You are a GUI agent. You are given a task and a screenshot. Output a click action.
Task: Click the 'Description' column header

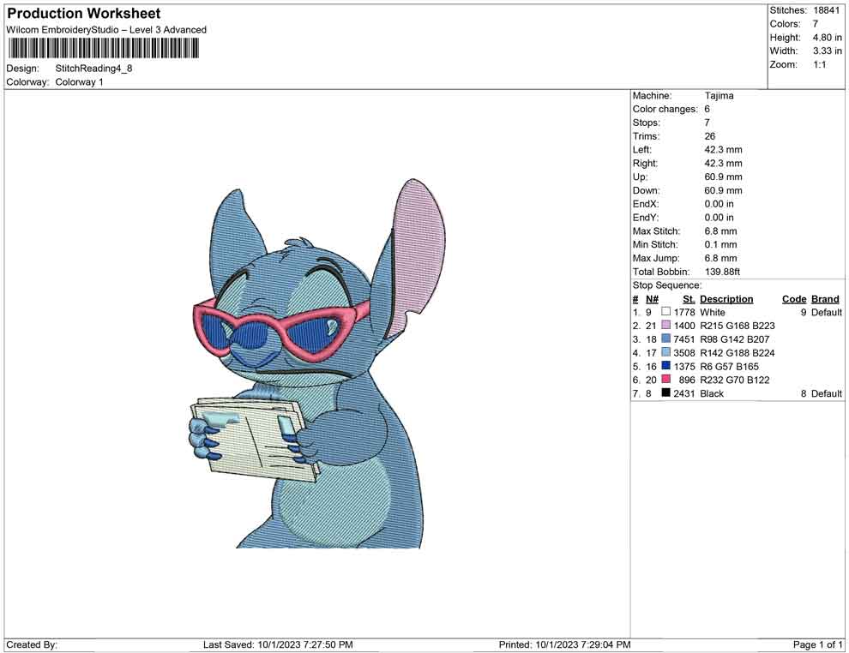tap(726, 299)
